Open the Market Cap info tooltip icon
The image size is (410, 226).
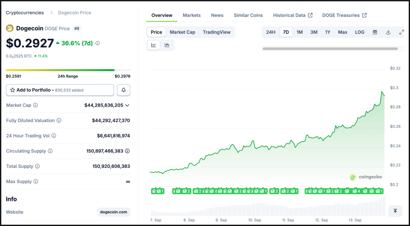tap(35, 105)
